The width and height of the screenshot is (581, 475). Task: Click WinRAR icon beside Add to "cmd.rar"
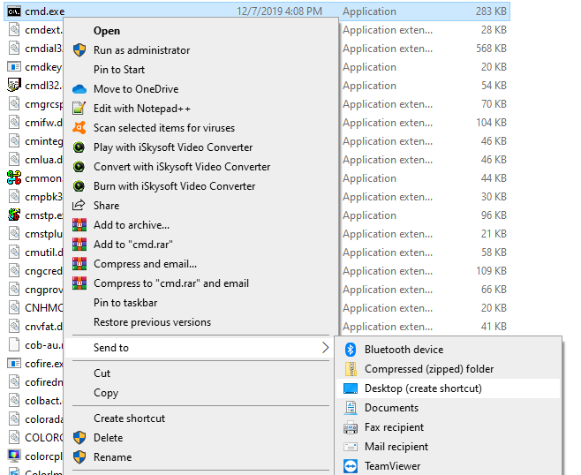point(79,245)
